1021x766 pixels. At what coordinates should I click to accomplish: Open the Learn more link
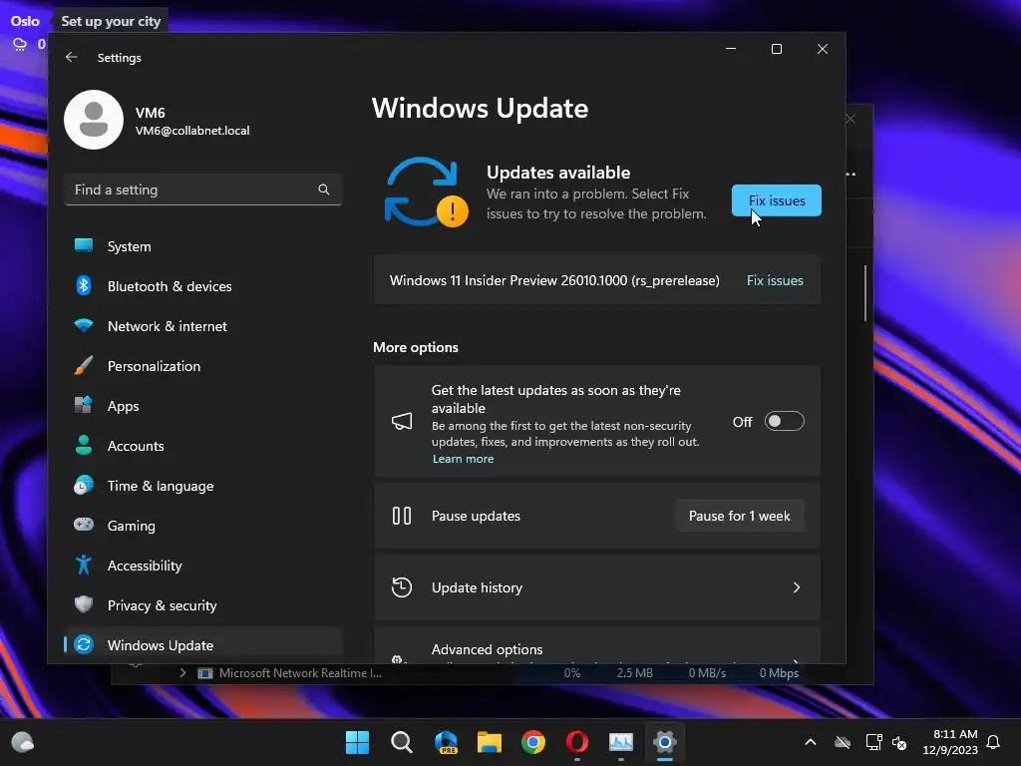point(463,459)
